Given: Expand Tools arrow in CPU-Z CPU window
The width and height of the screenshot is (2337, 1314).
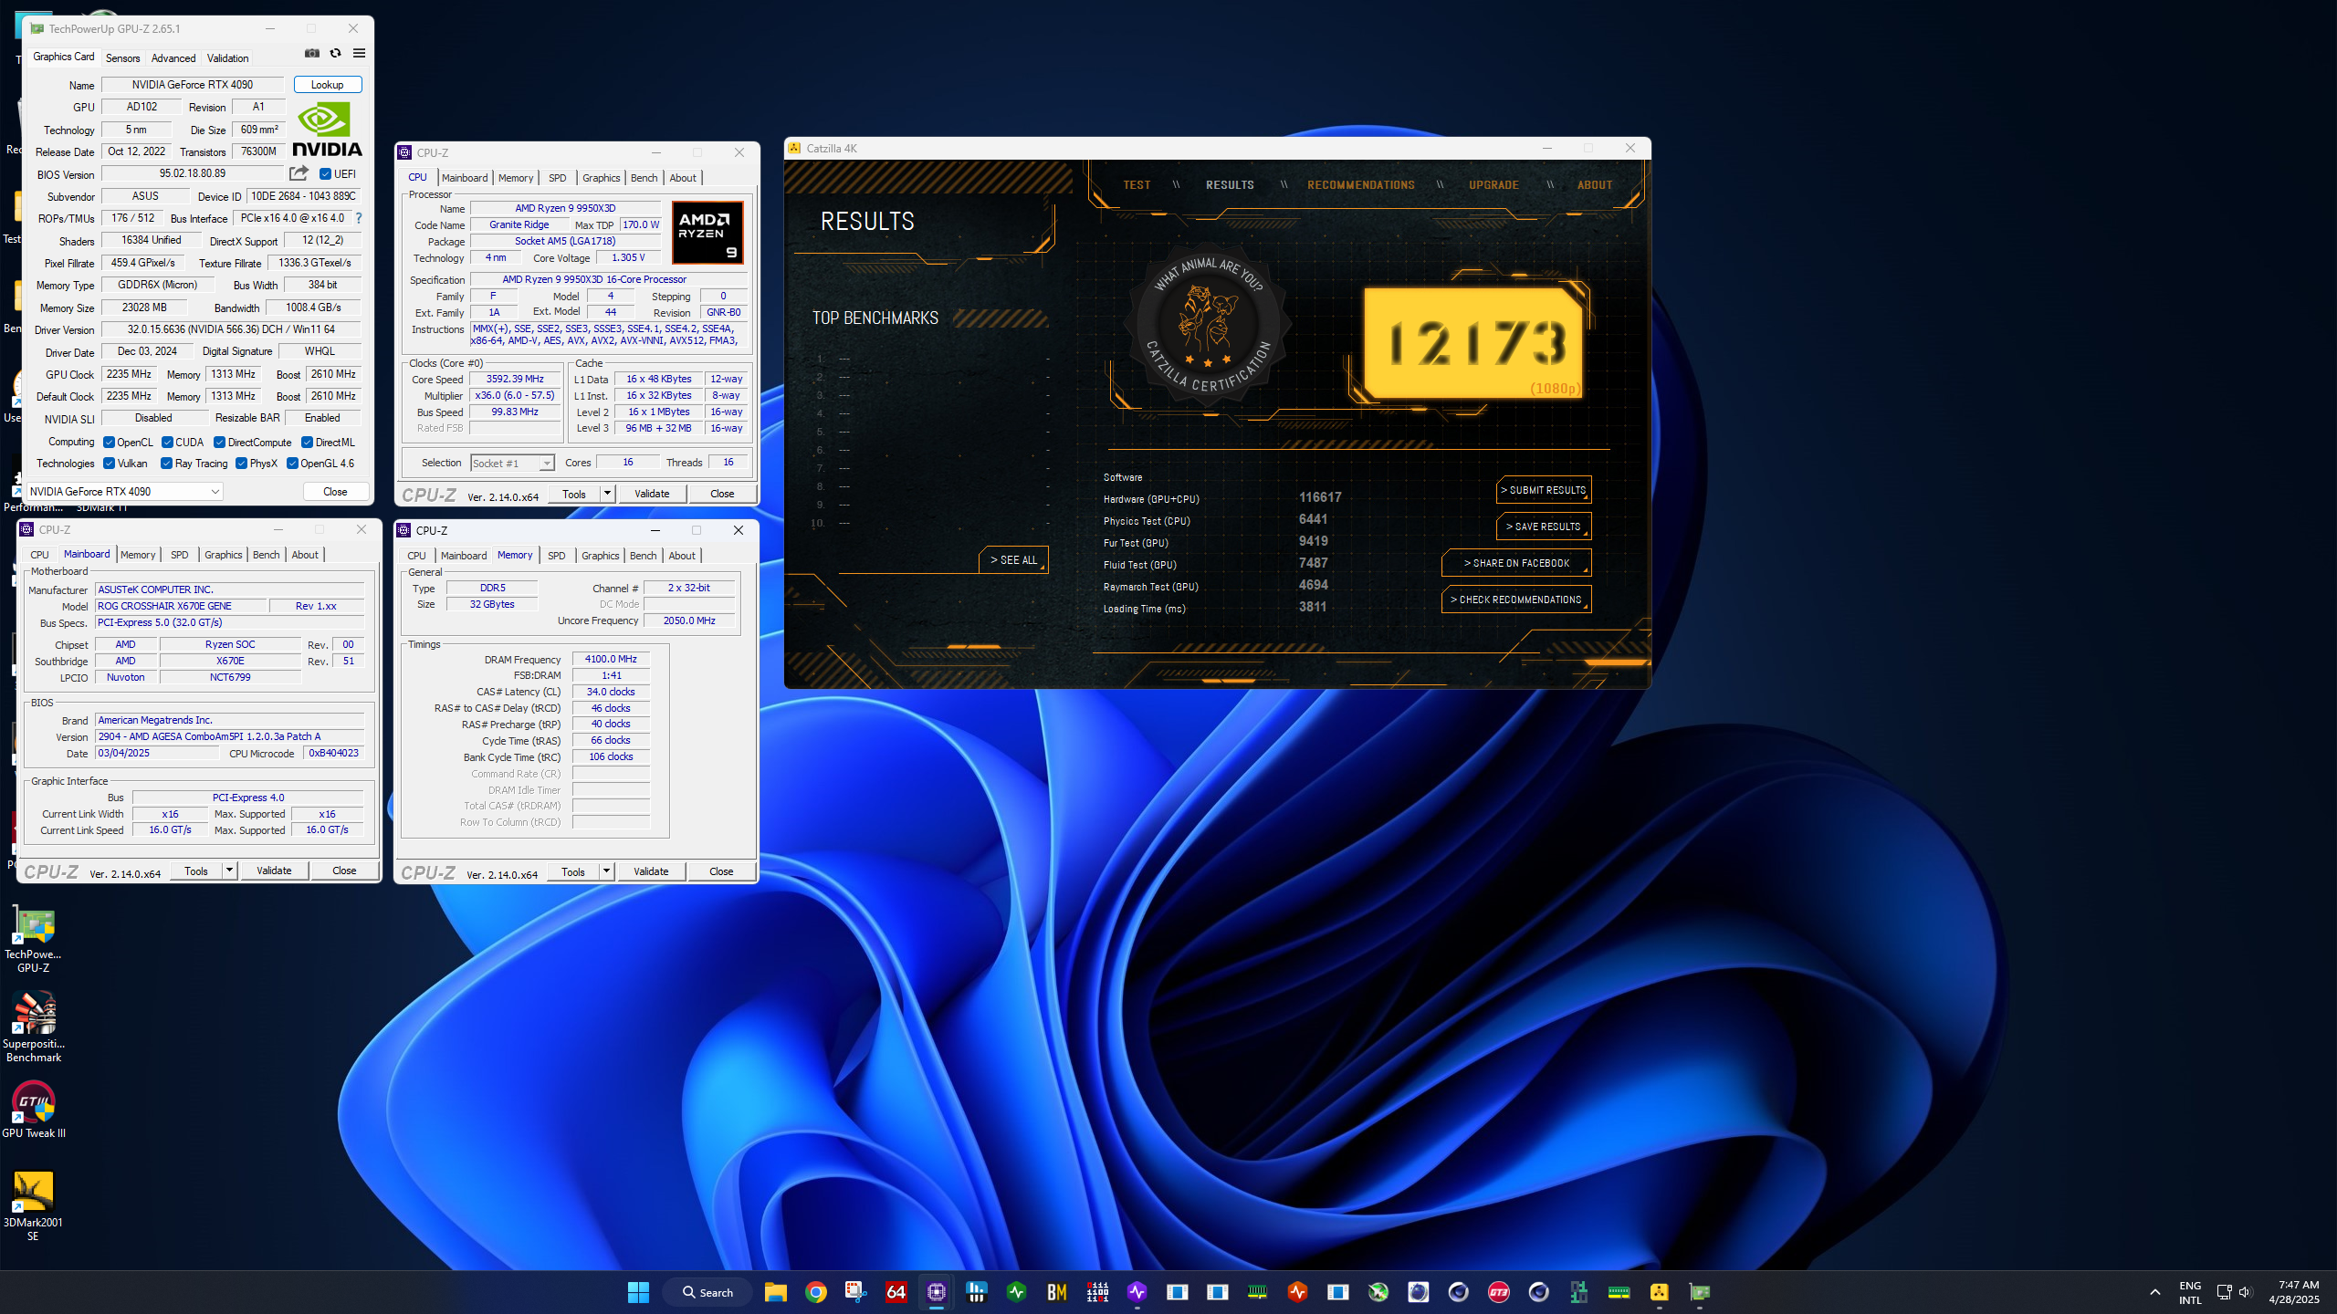Looking at the screenshot, I should [x=606, y=494].
